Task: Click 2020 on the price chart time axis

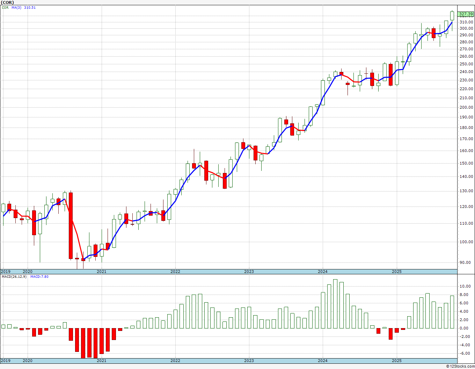Action: point(28,272)
